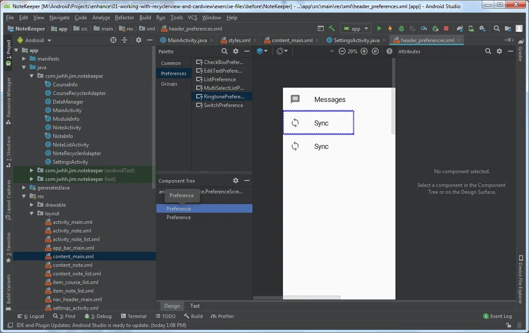529x333 pixels.
Task: Open Project Structure icon in toolbar
Action: point(508,28)
